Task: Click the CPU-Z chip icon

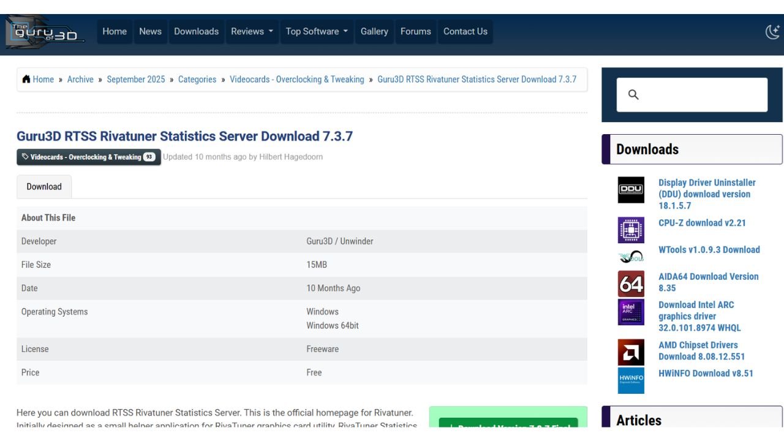Action: (631, 230)
